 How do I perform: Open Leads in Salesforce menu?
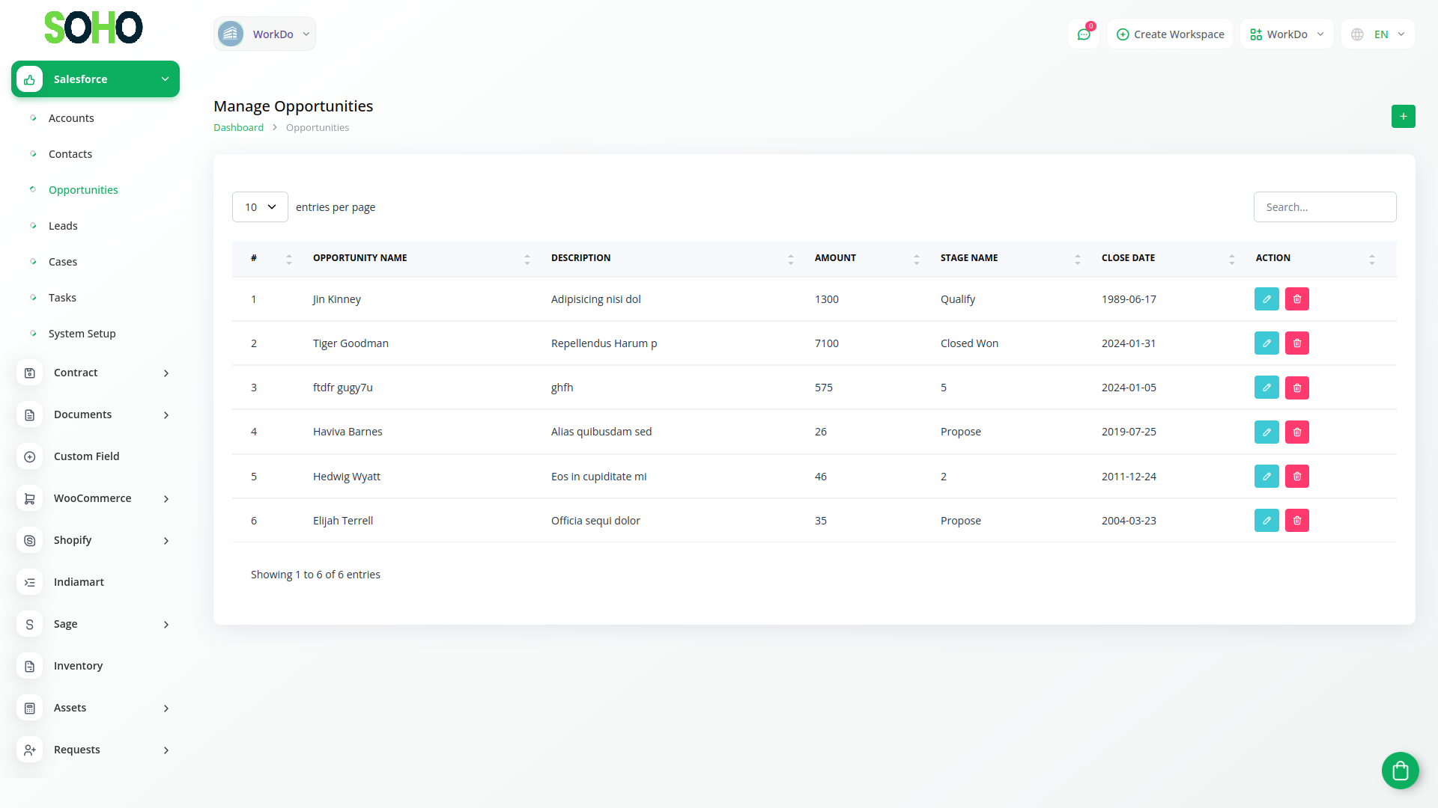click(x=63, y=226)
